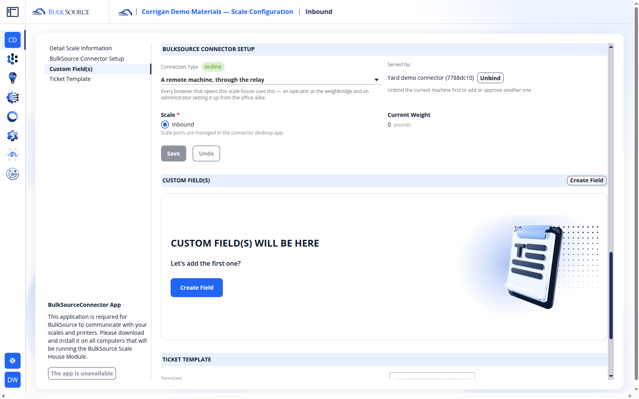The image size is (639, 399).
Task: Select the Inbound scale radio button
Action: 165,124
